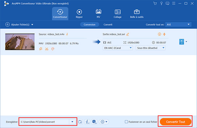
Task: Expand the Ajouter Fichier(s) dropdown arrow
Action: (32, 25)
